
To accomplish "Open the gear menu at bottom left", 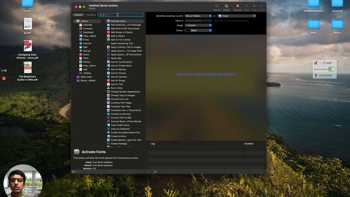I will tap(74, 172).
